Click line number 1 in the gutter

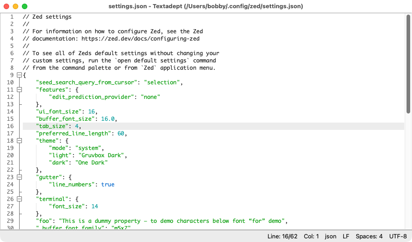pos(12,17)
